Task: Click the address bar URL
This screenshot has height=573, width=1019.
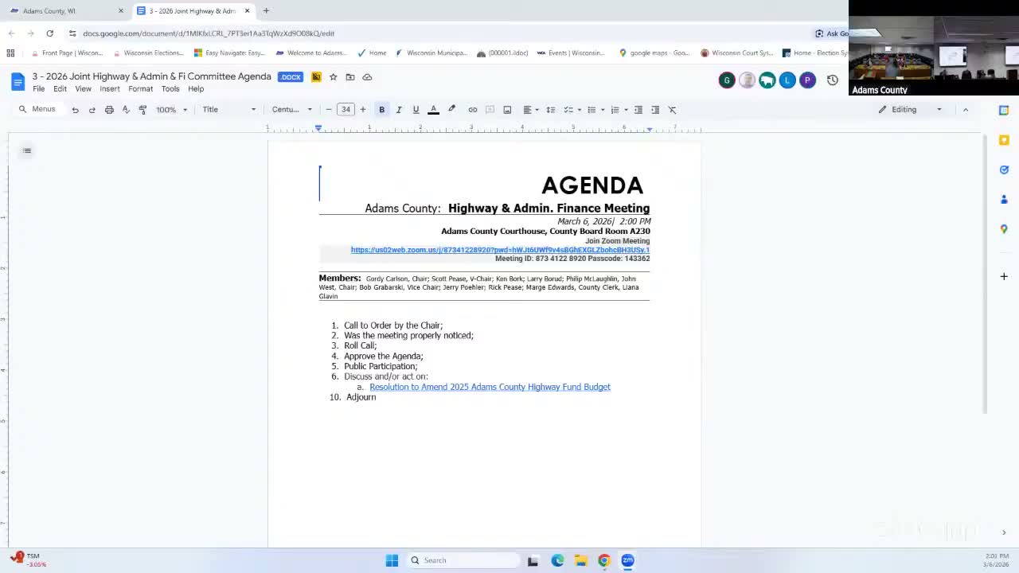Action: [209, 33]
